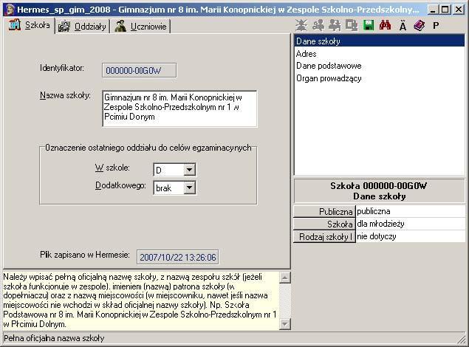This screenshot has width=469, height=347.
Task: Click the 'Identyfikator:' label
Action: click(62, 68)
